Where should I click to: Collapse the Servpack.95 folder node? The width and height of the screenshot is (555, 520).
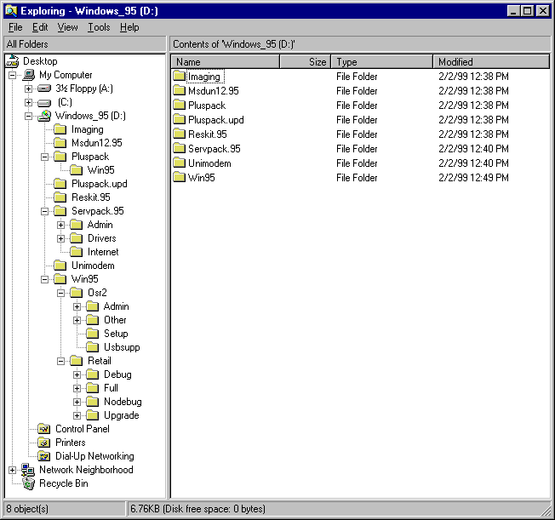click(x=44, y=211)
